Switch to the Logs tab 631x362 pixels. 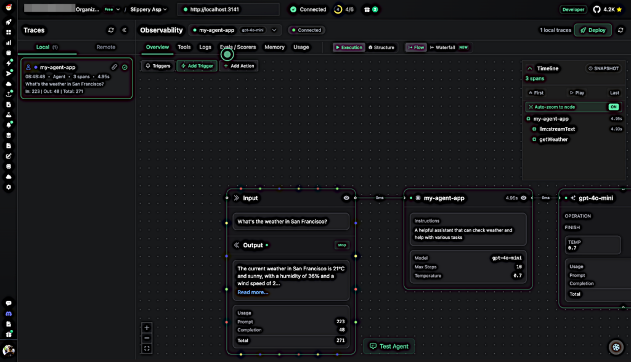click(x=205, y=47)
